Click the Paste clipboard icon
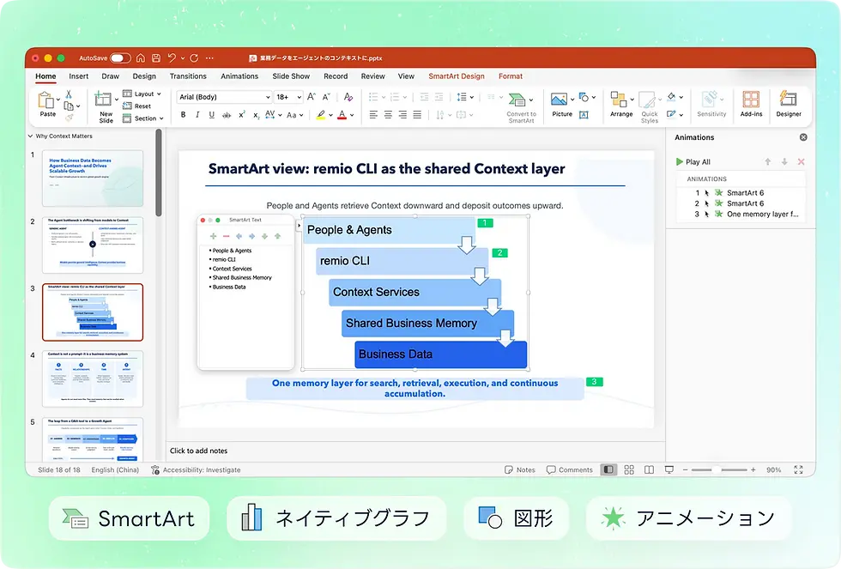Viewport: 841px width, 569px height. (x=47, y=100)
